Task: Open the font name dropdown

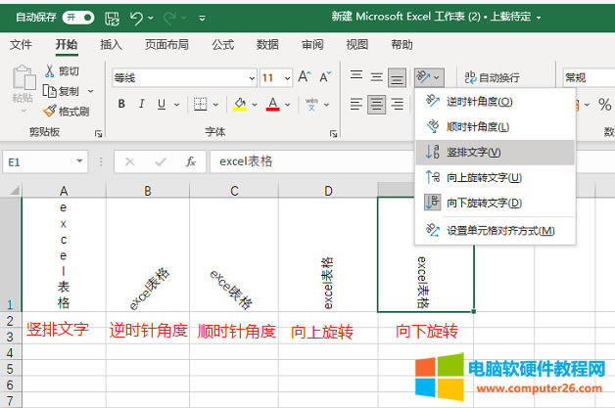Action: point(249,77)
